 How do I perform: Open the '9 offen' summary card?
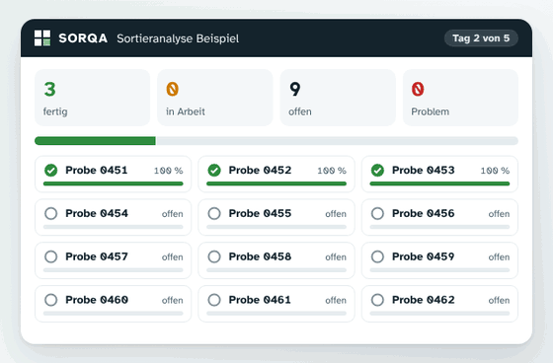[x=338, y=98]
